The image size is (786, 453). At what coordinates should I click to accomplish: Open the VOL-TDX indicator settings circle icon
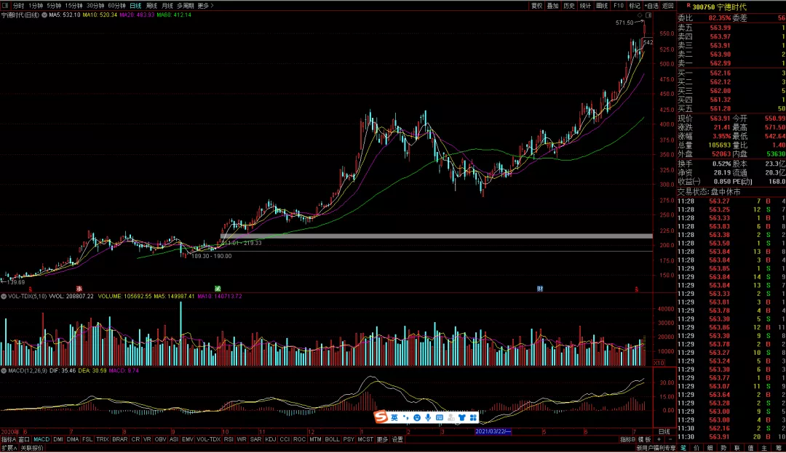(4, 297)
